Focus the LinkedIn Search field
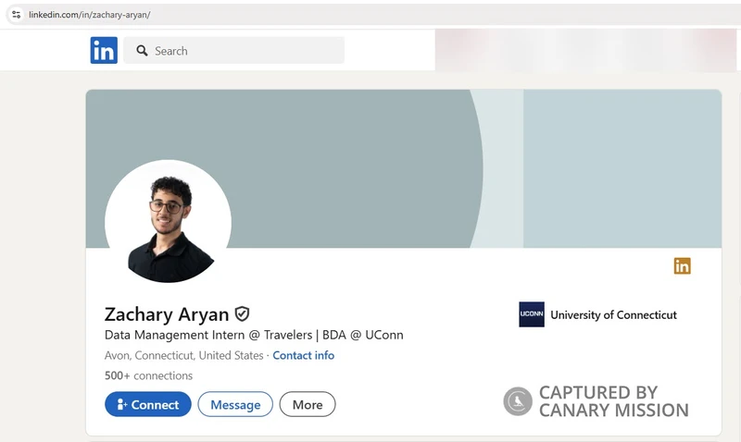 coord(234,50)
